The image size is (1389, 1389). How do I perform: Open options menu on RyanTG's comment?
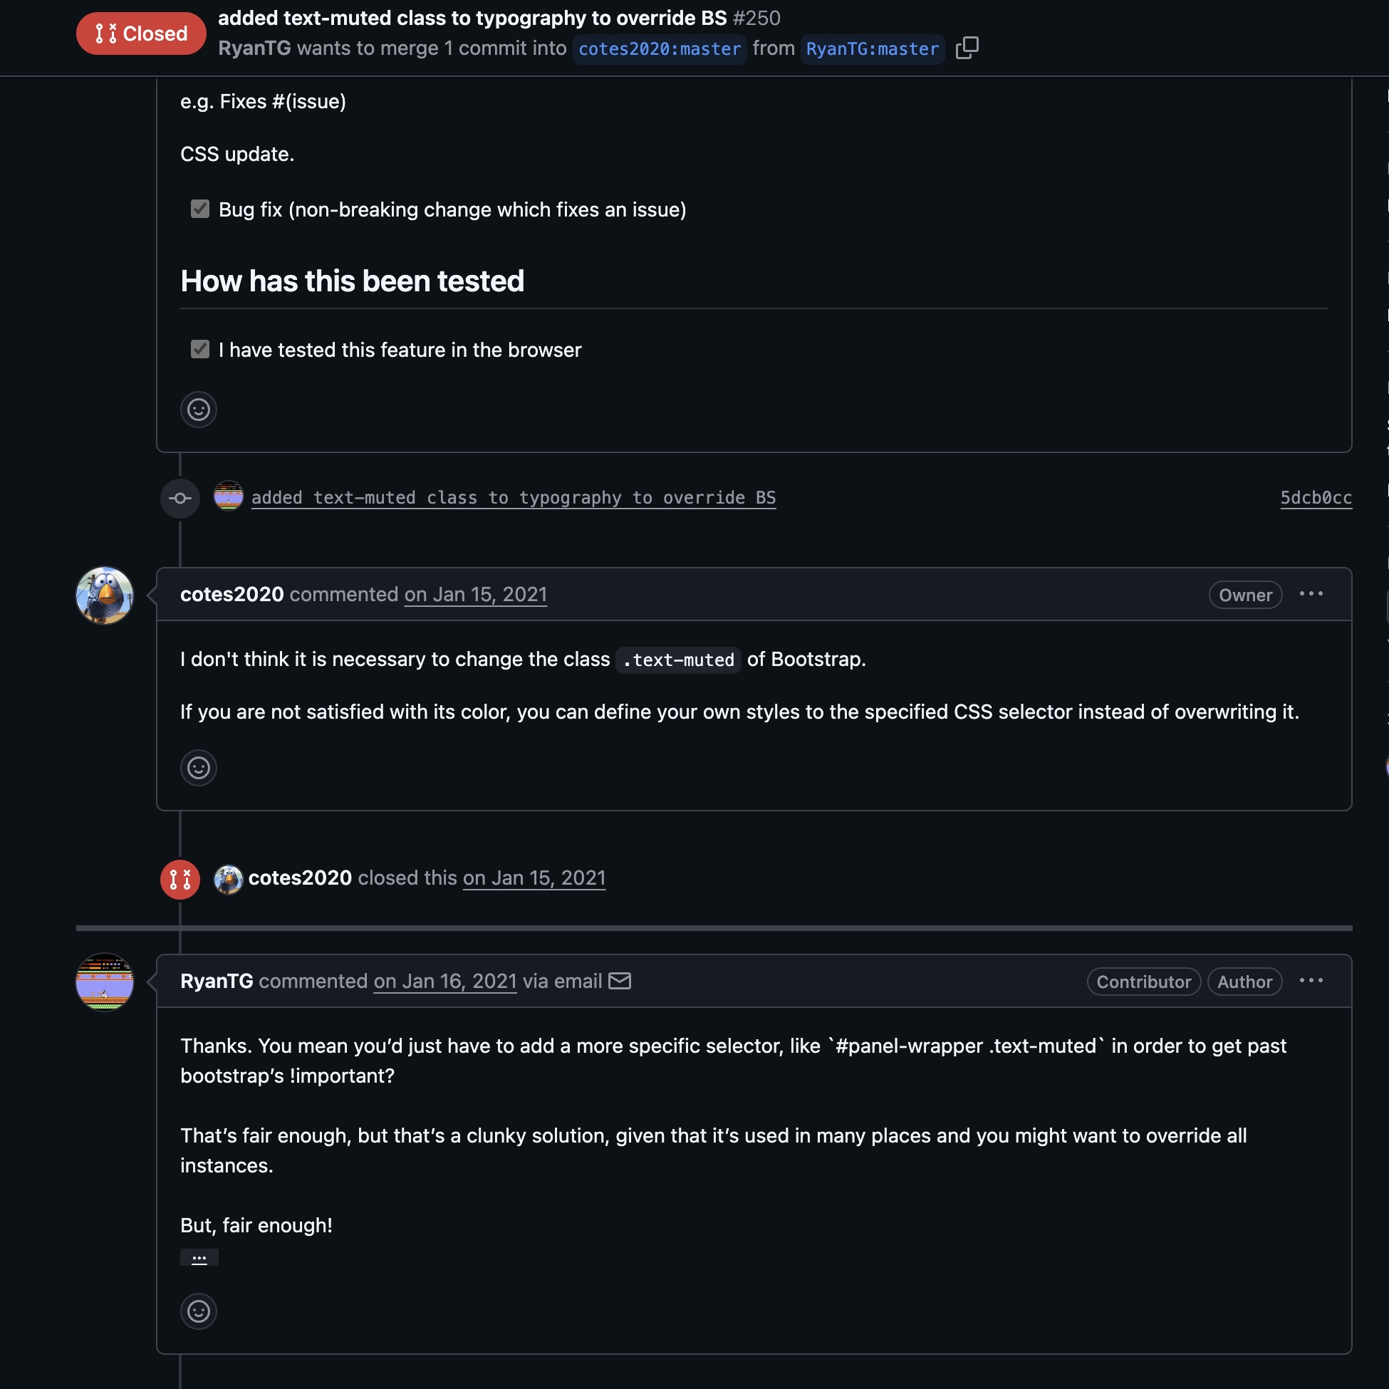click(x=1311, y=981)
